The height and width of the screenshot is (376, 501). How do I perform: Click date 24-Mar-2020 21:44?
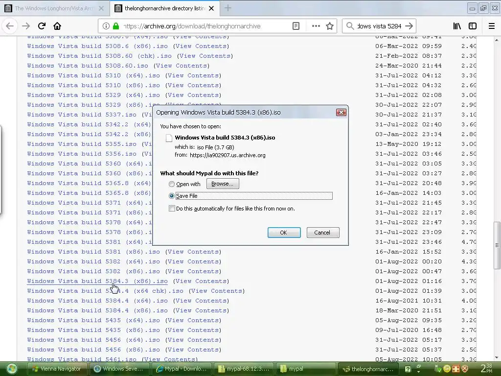(409, 66)
